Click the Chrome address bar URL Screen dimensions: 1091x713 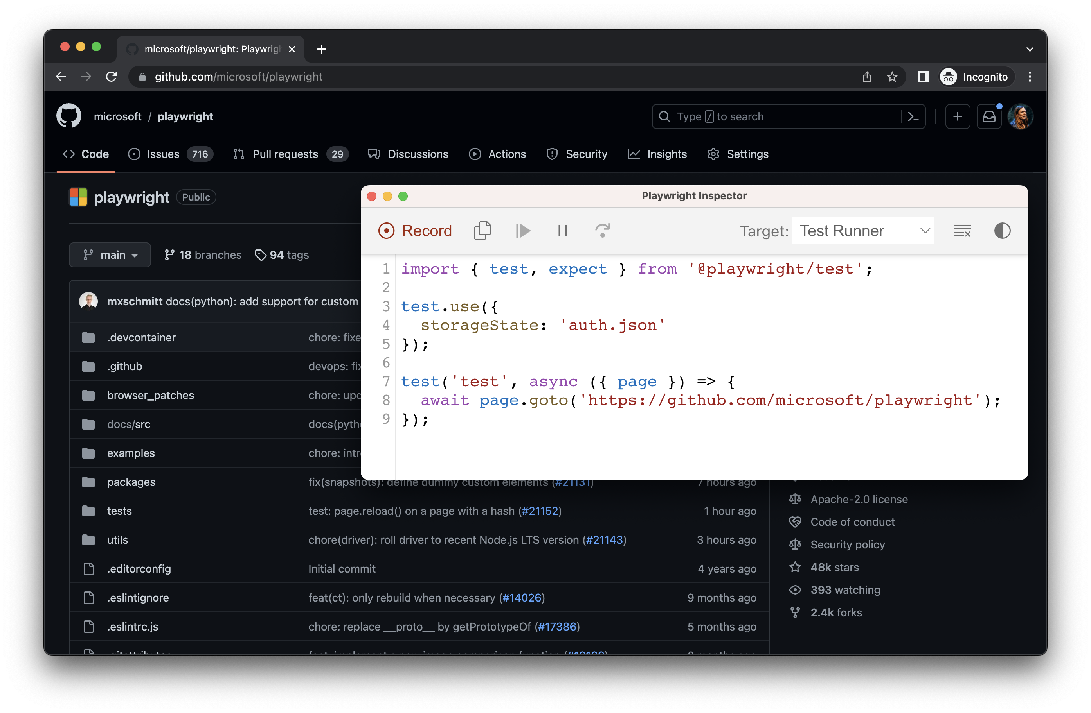[x=239, y=77]
